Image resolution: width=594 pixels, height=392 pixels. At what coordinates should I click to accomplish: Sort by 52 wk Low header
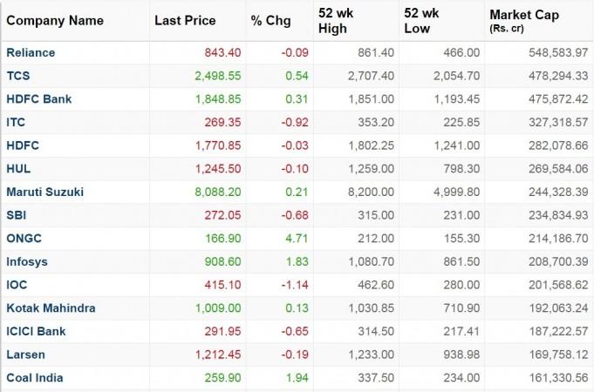(x=421, y=21)
